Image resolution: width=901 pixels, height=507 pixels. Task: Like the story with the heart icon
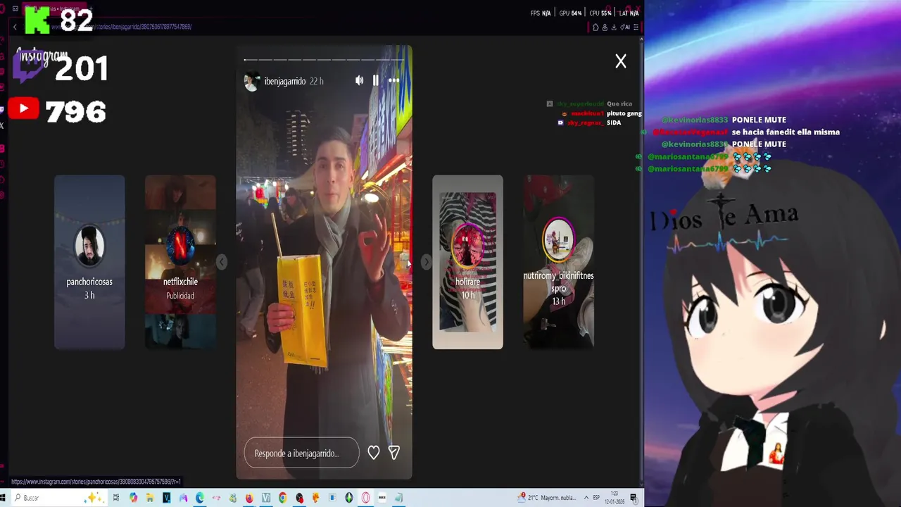tap(374, 453)
